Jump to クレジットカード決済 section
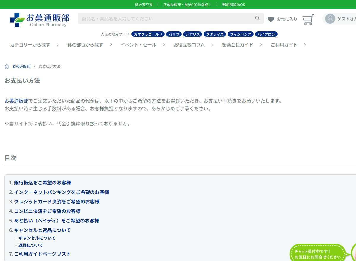The image size is (356, 261). point(57,202)
